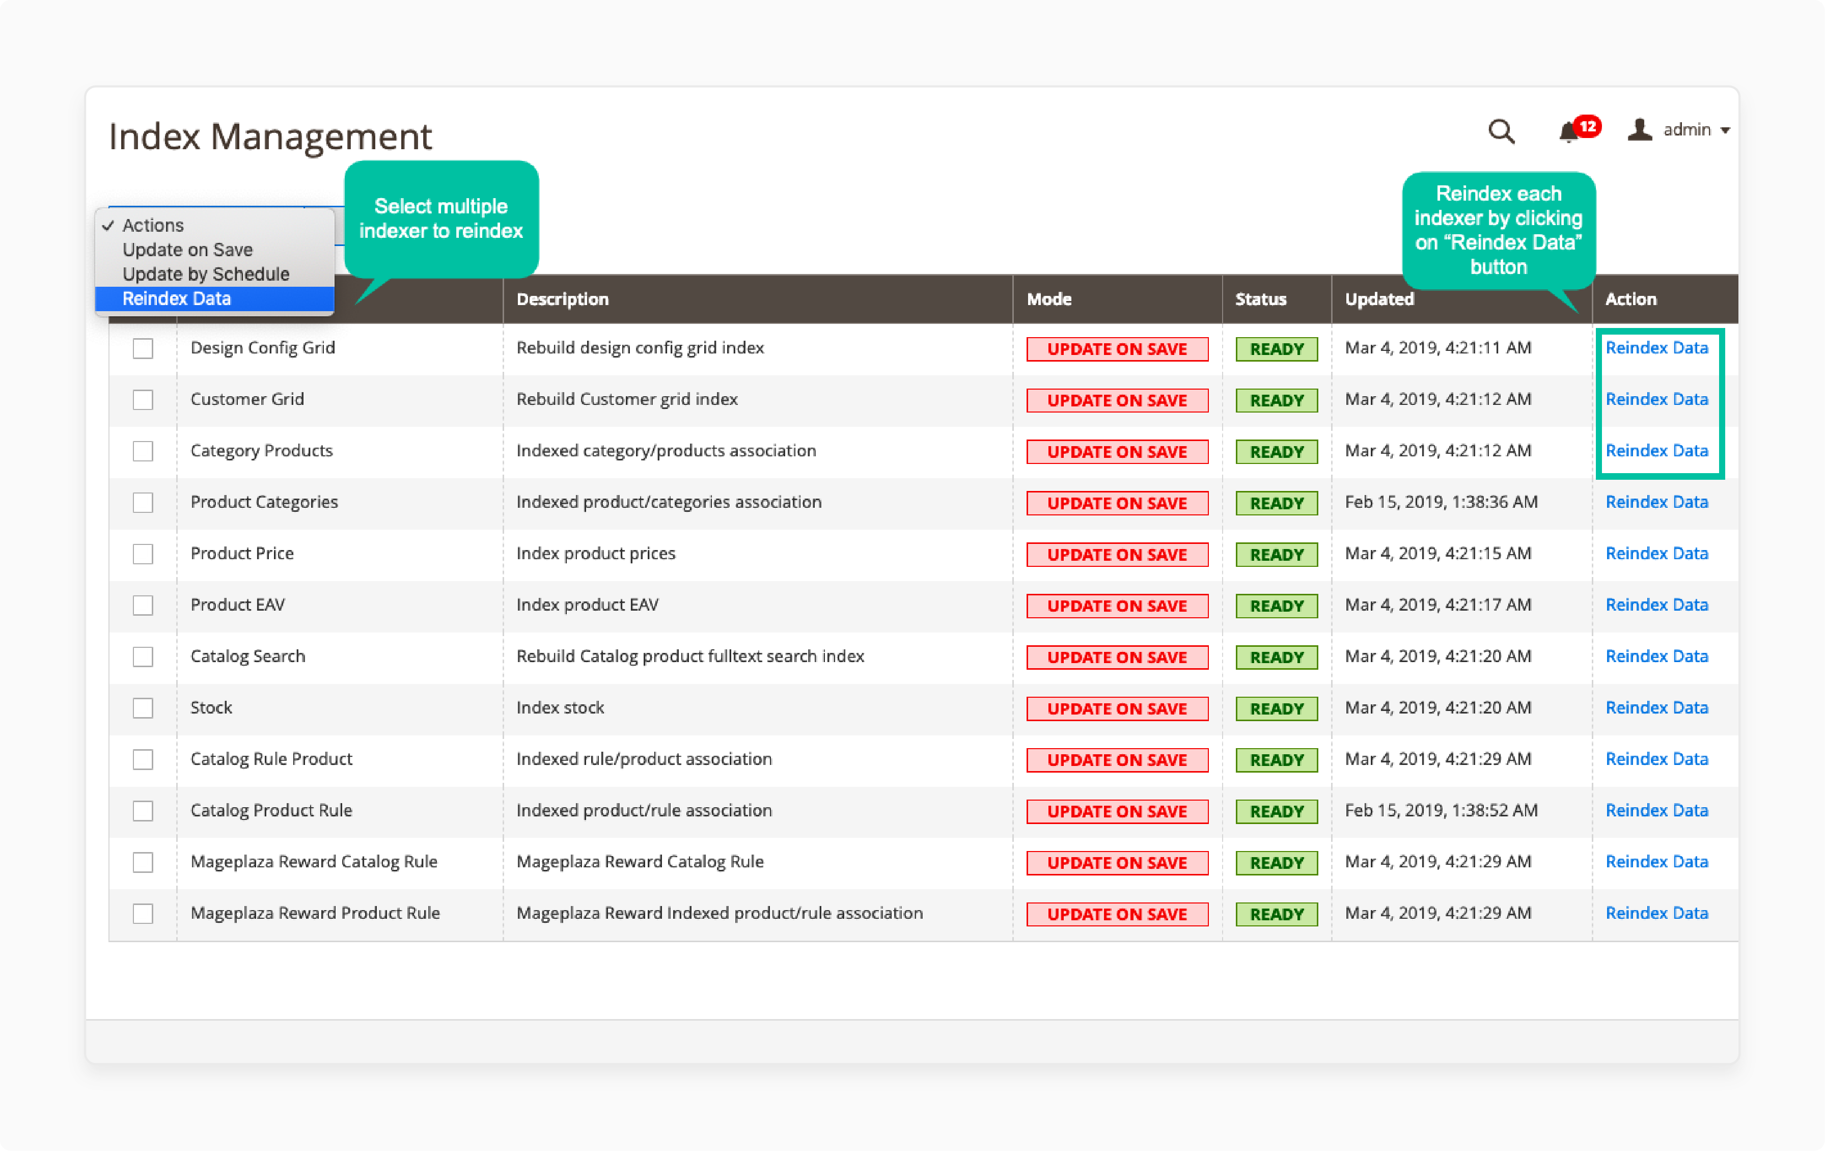
Task: Click the Index Management page title
Action: pos(270,137)
